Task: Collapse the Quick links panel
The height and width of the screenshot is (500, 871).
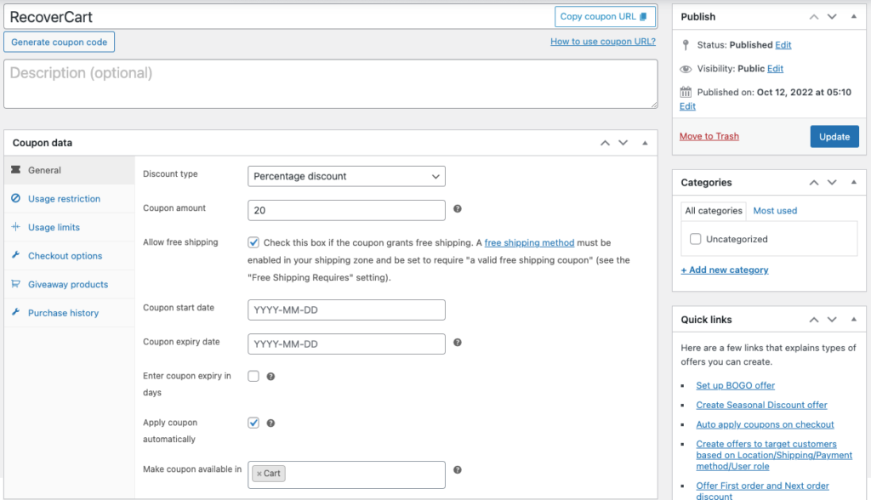Action: 854,320
